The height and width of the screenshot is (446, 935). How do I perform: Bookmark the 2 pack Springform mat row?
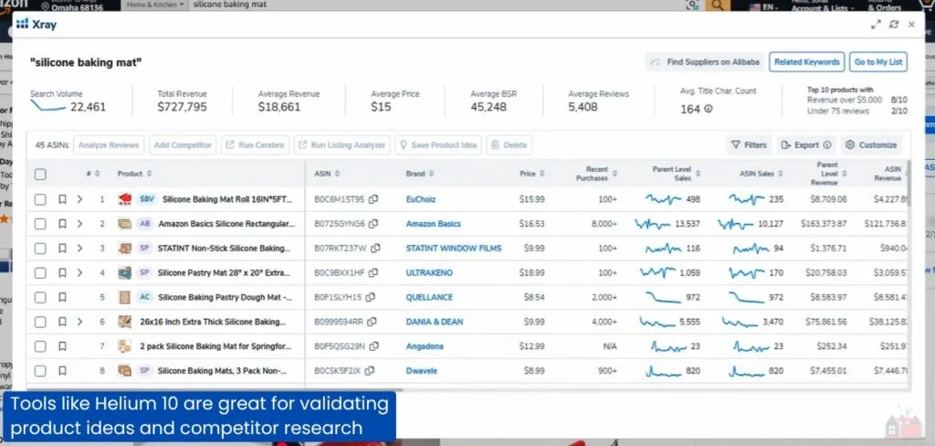coord(62,346)
